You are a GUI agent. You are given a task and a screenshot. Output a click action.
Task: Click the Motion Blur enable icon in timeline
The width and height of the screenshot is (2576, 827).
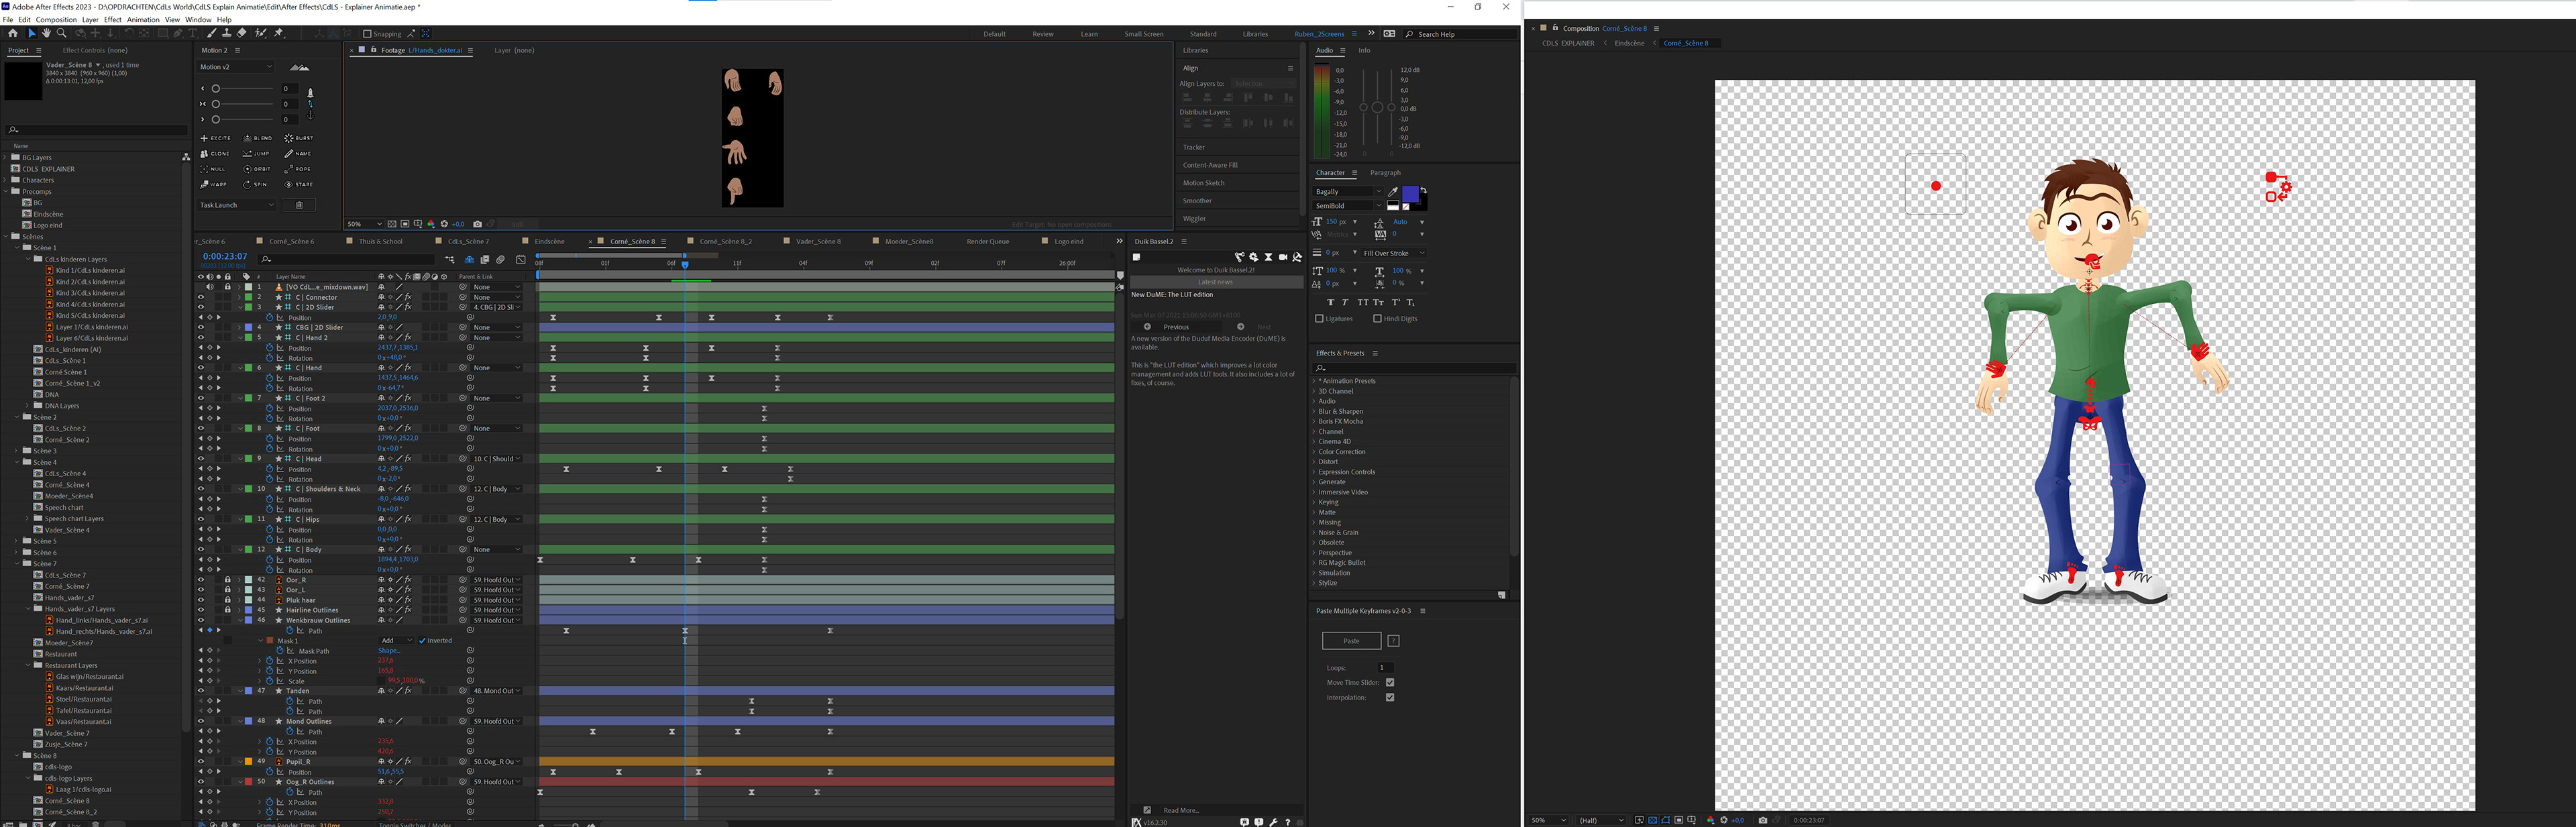(500, 260)
